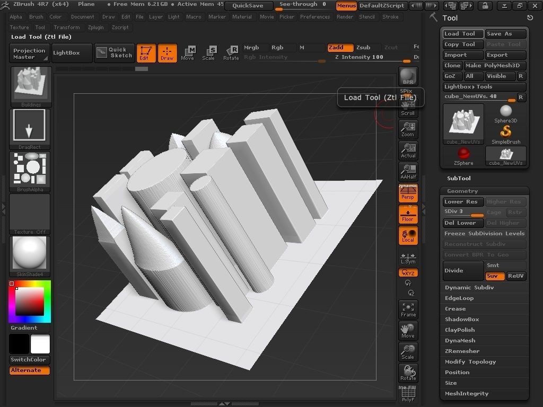Select the ZSphere tool
543x407 pixels.
click(463, 156)
